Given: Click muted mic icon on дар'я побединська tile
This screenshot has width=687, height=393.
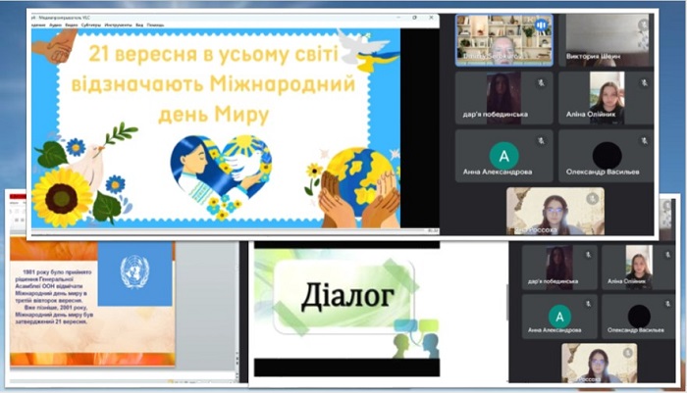Looking at the screenshot, I should point(541,82).
